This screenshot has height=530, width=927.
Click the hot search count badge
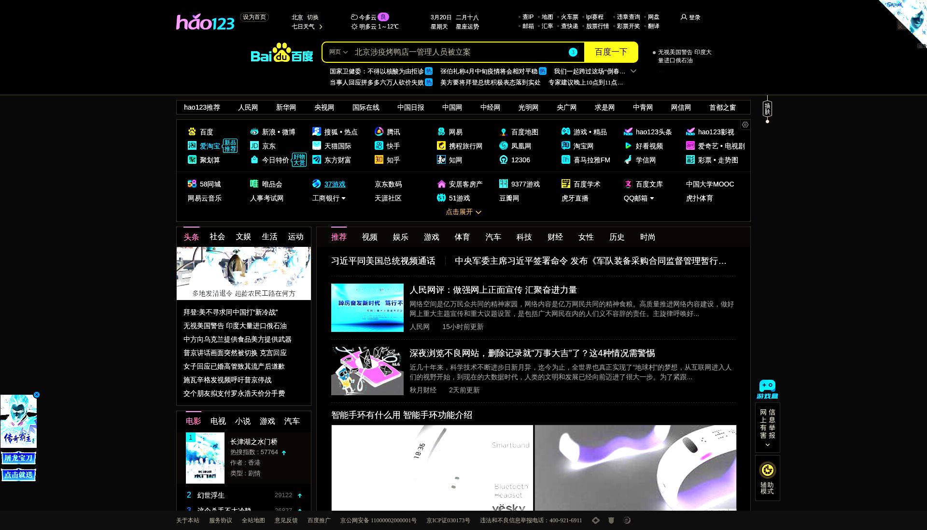click(573, 52)
